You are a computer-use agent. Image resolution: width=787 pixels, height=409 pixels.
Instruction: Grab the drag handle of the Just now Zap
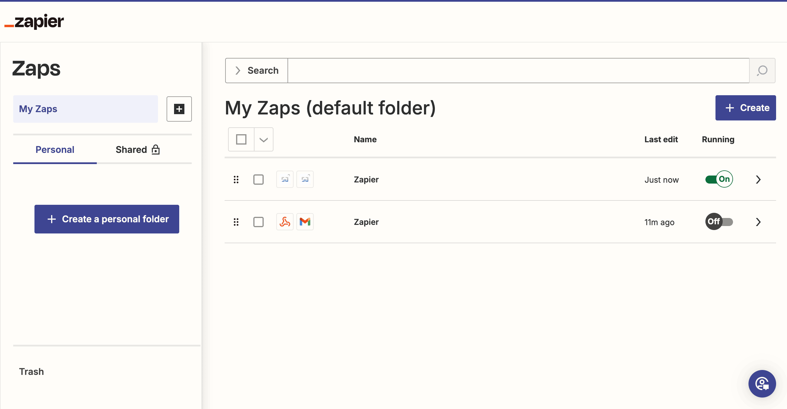tap(236, 179)
